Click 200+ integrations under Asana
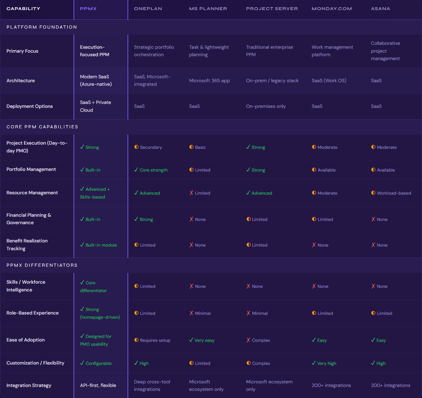Viewport: 422px width, 398px height. click(x=390, y=385)
